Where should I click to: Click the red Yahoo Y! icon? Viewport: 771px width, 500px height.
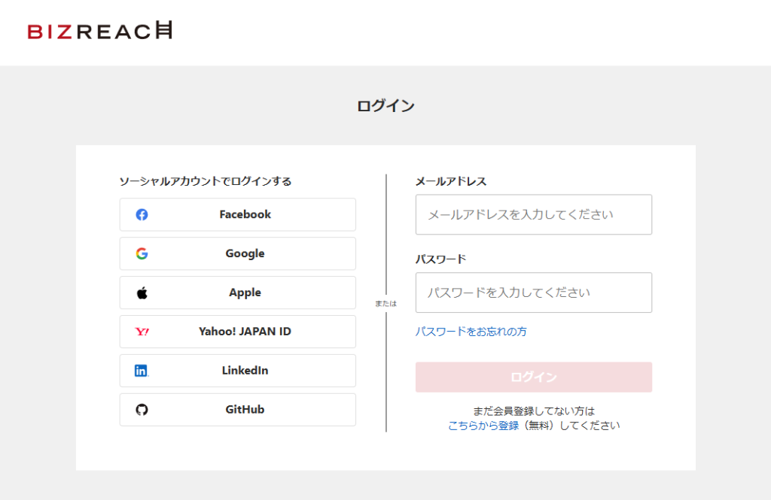(142, 332)
